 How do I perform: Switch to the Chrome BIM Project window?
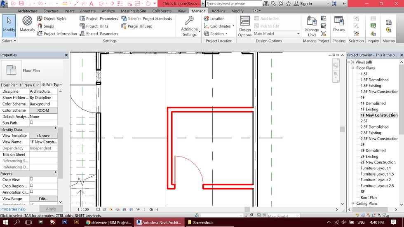(108, 222)
